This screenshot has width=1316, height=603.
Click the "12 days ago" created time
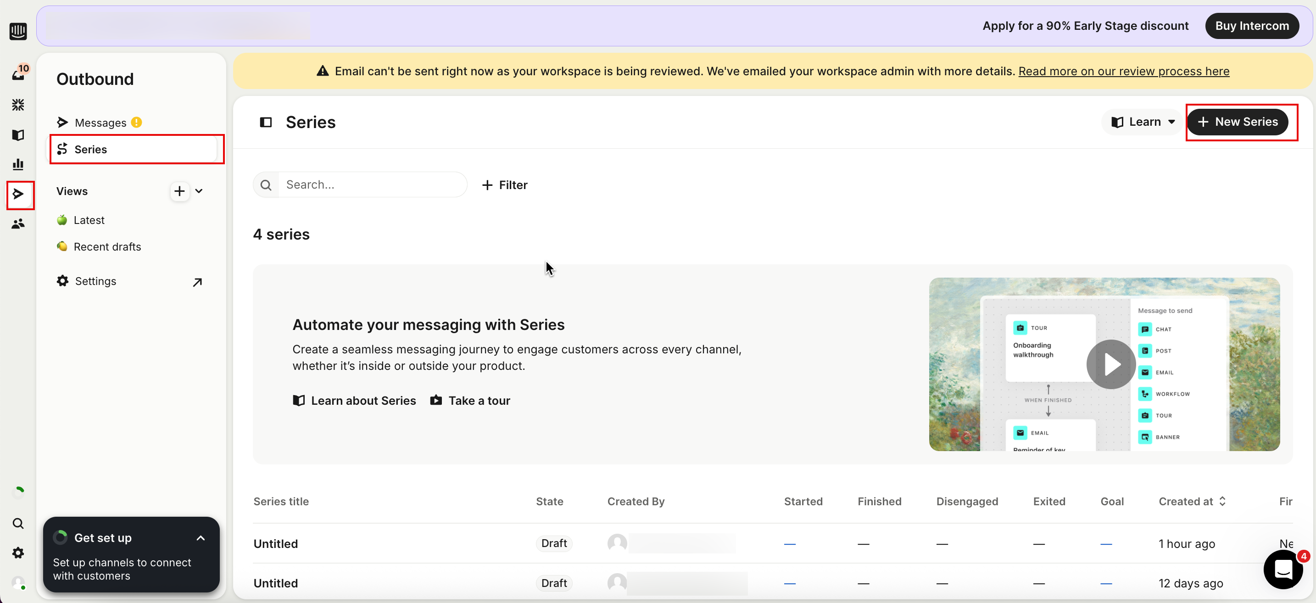tap(1191, 583)
